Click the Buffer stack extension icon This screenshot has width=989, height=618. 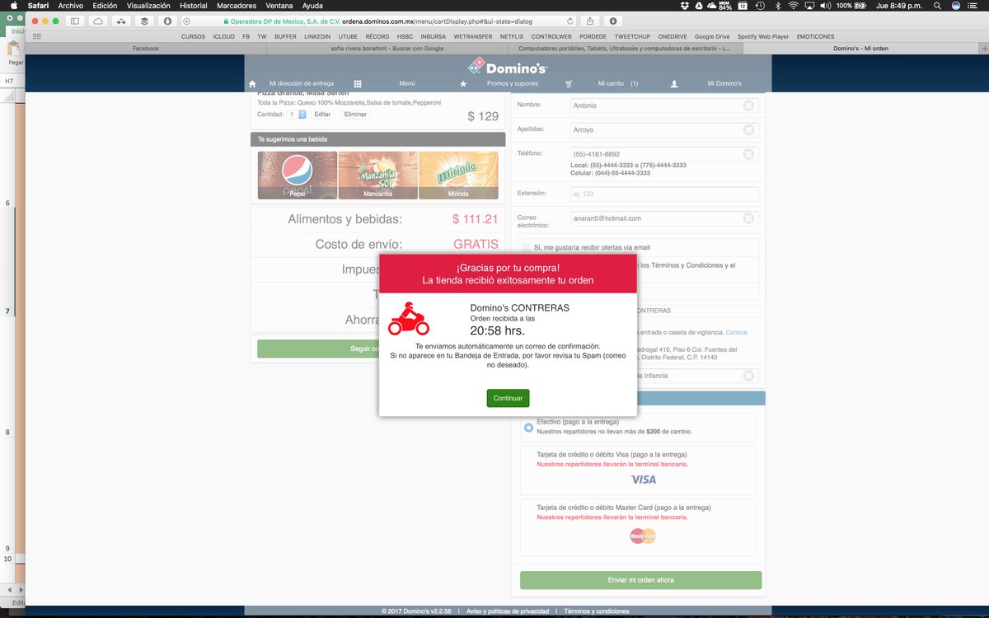pyautogui.click(x=144, y=21)
